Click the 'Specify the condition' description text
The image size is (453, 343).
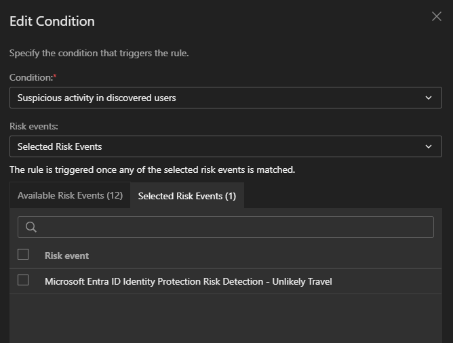click(99, 53)
